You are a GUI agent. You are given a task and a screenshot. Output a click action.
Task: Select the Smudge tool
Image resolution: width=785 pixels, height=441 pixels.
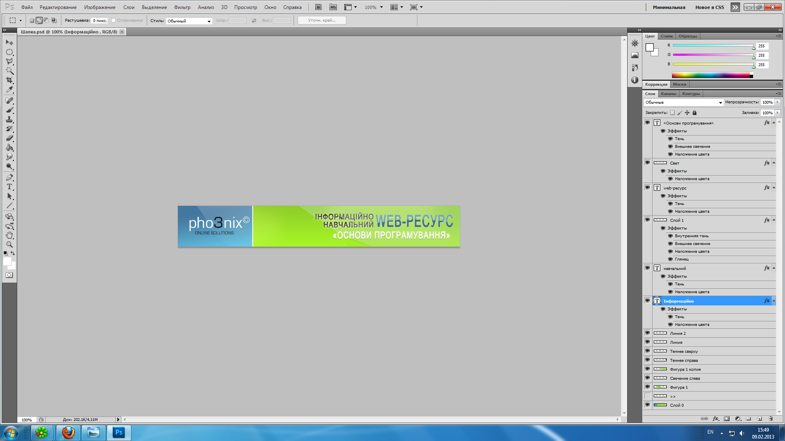coord(9,157)
